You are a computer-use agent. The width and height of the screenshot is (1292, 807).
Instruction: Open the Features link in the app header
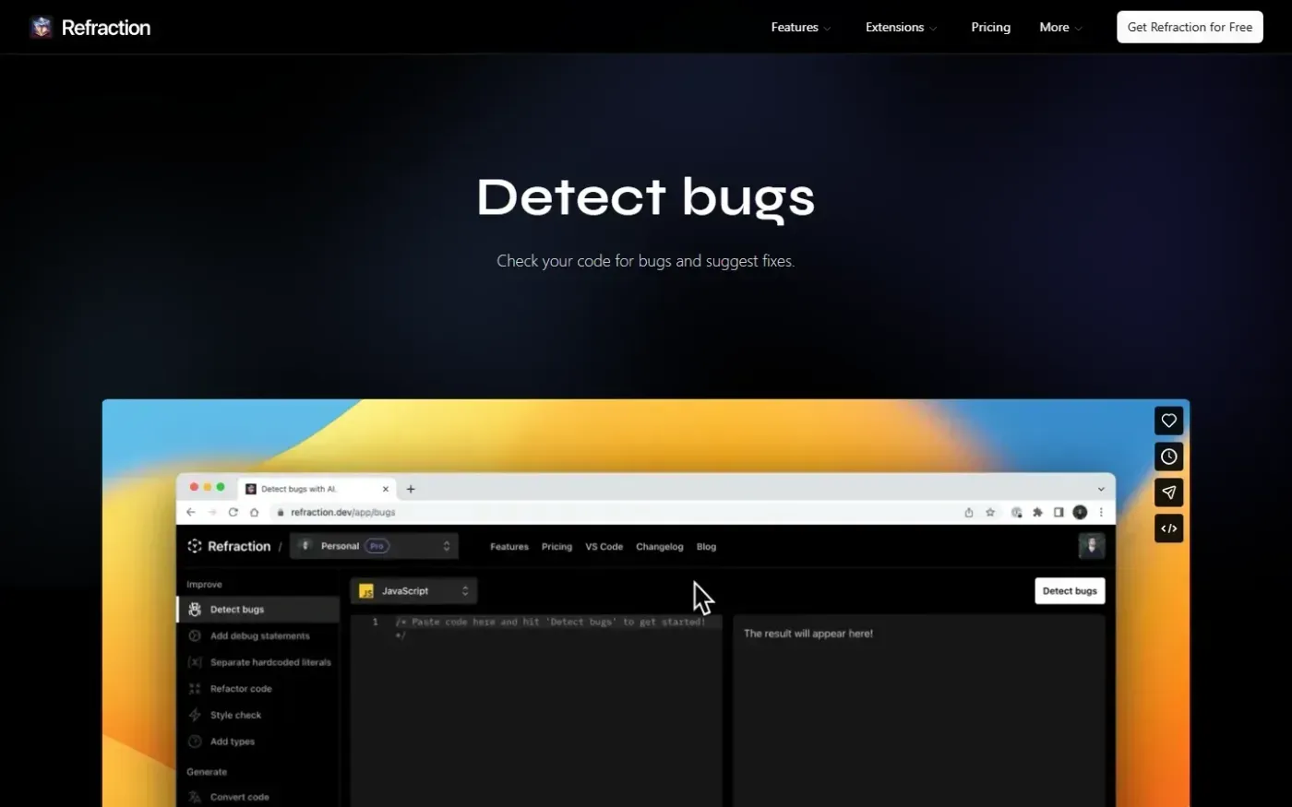[x=509, y=547]
